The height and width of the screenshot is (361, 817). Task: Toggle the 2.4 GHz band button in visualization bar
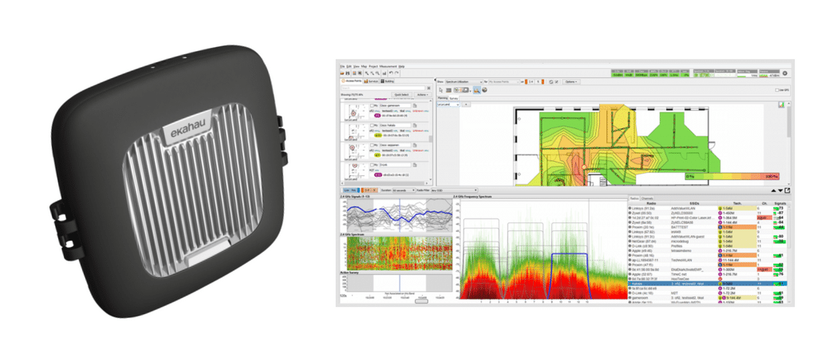pyautogui.click(x=530, y=81)
